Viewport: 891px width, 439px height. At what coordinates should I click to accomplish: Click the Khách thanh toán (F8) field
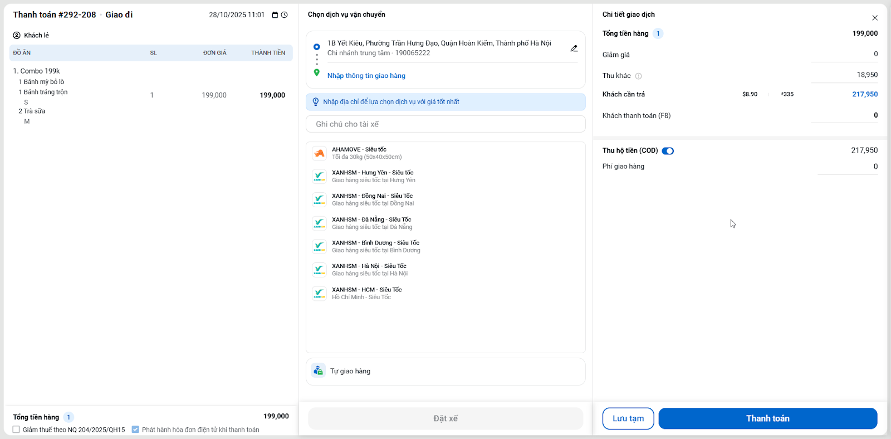point(844,116)
